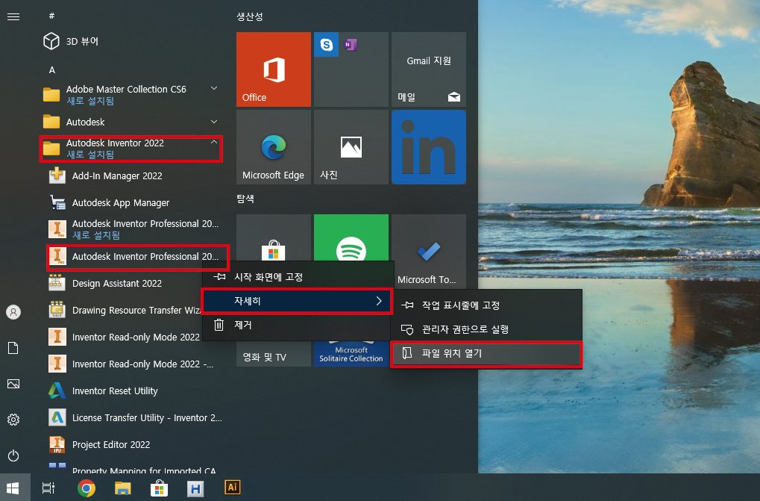Click the Windows Start button
The image size is (760, 501).
tap(13, 488)
